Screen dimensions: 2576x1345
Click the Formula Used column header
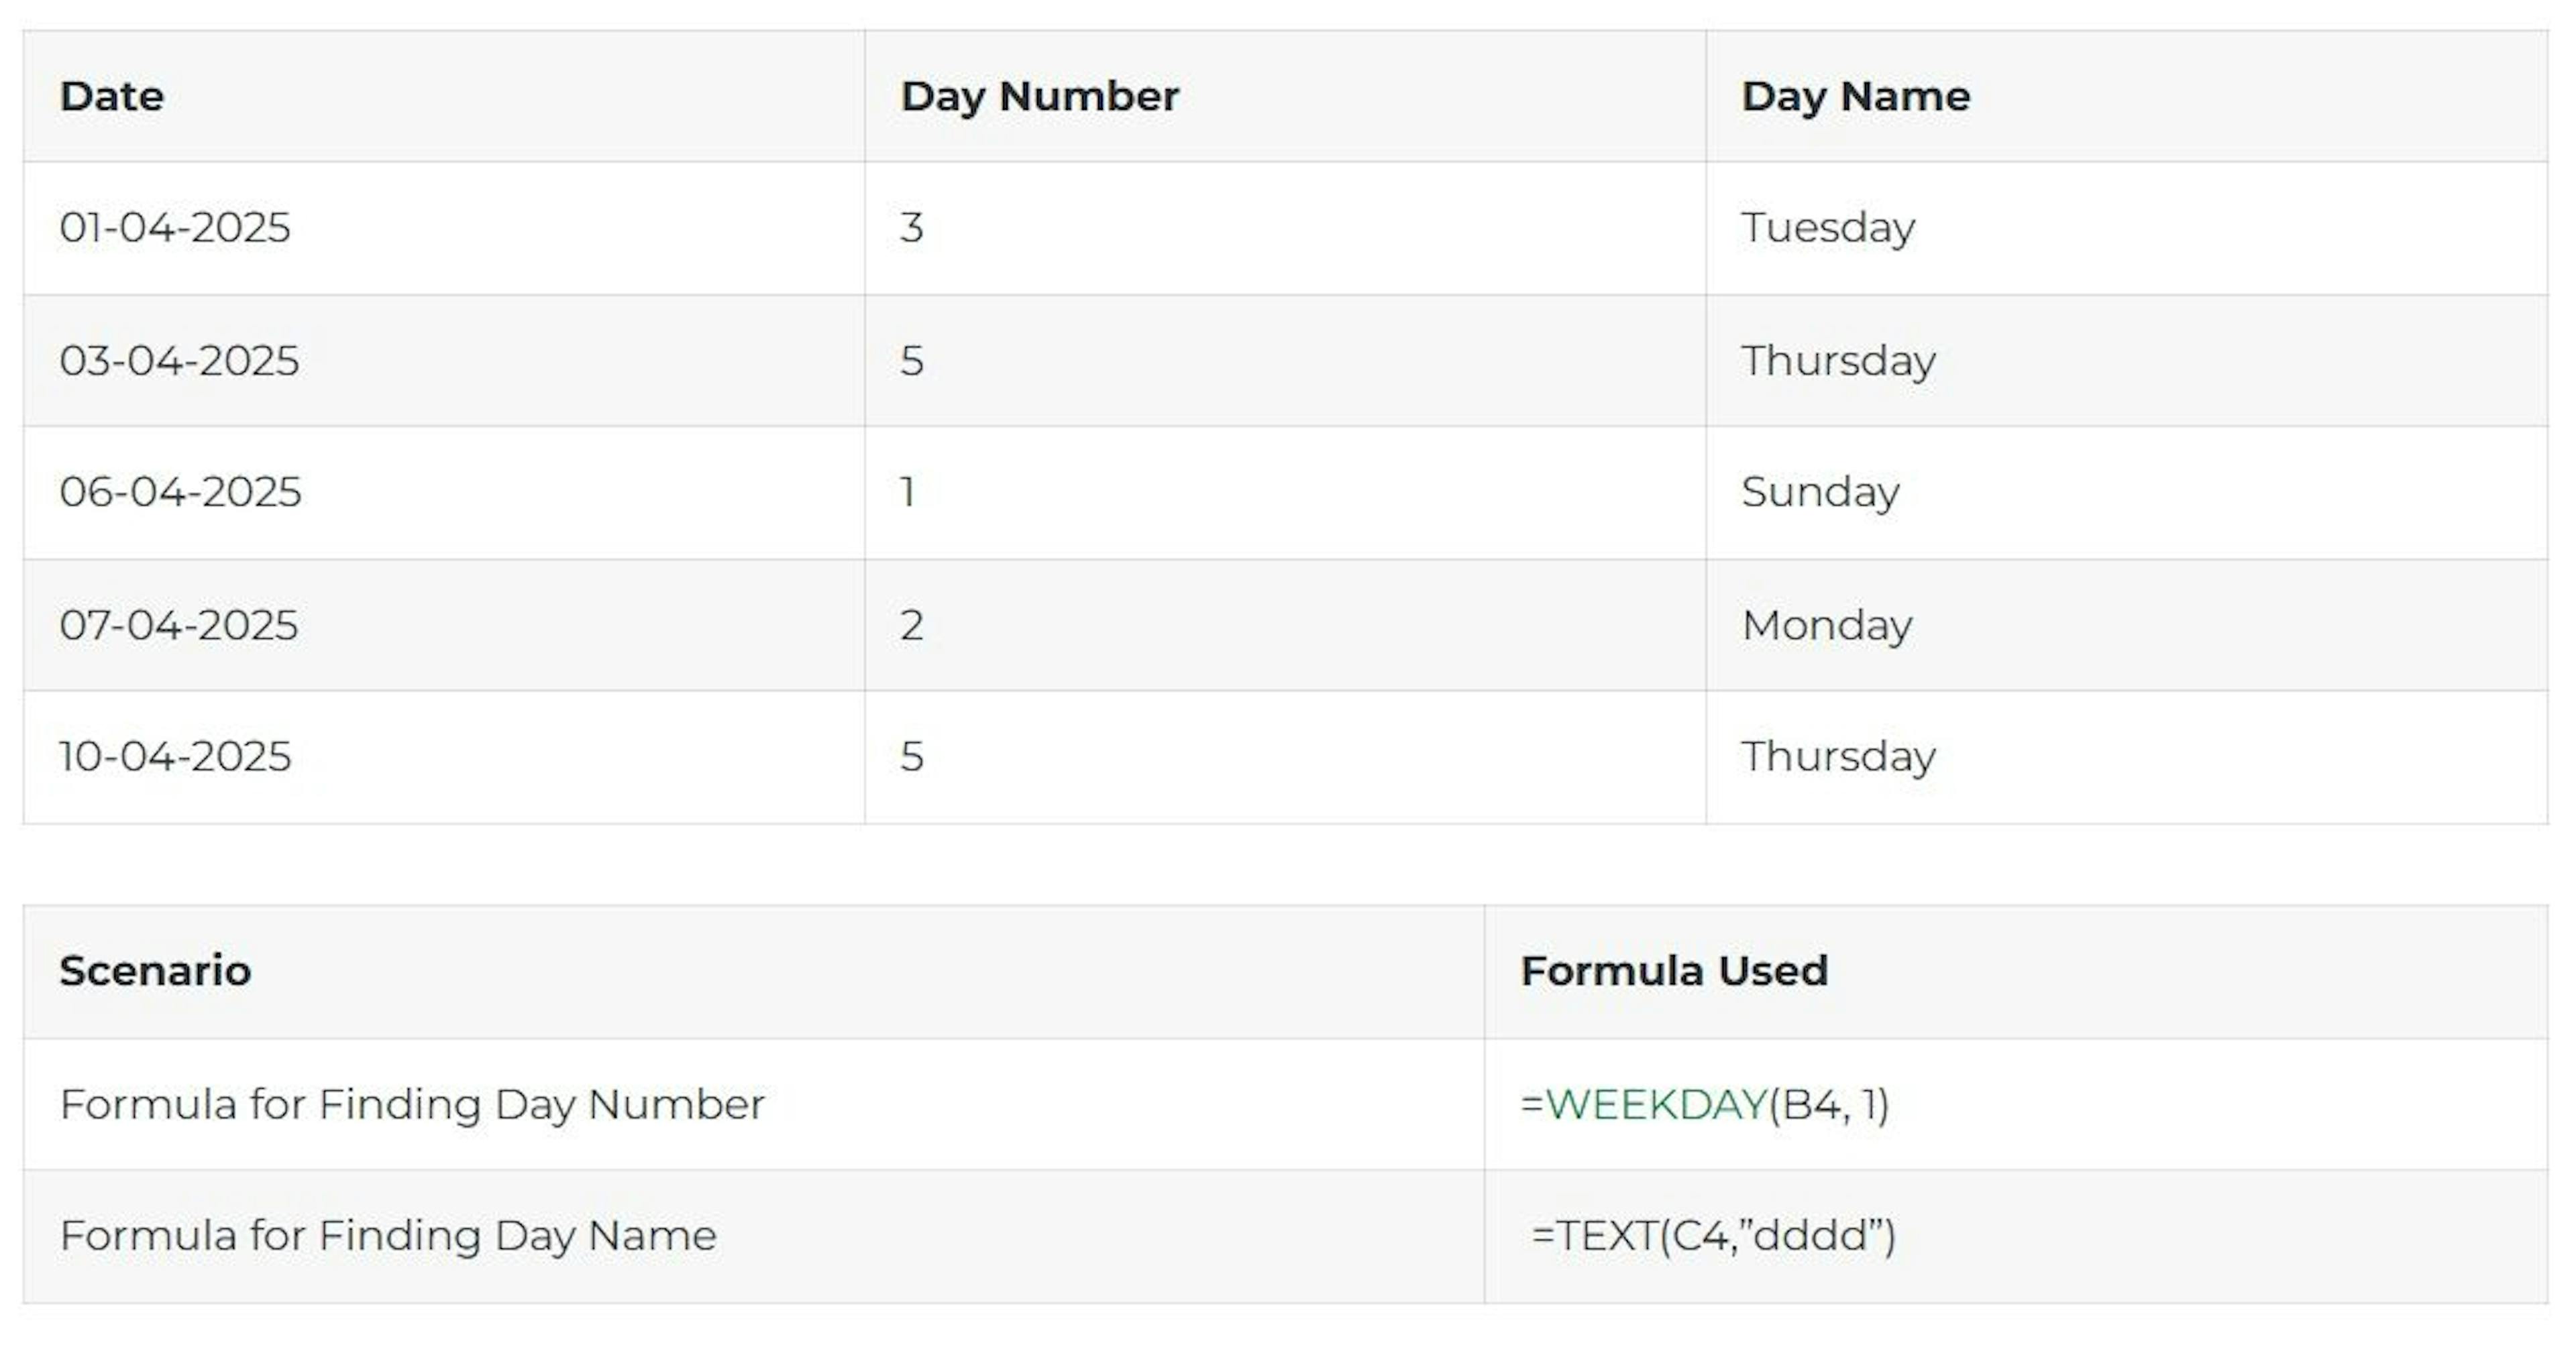click(x=1674, y=972)
